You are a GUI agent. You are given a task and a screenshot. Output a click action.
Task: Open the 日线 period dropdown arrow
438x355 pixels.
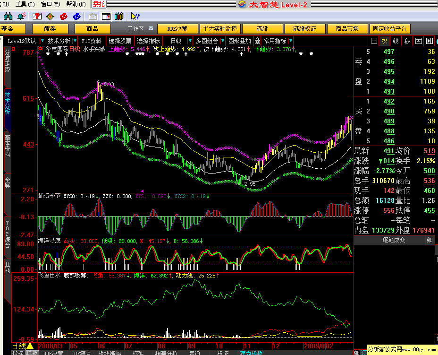(190, 41)
